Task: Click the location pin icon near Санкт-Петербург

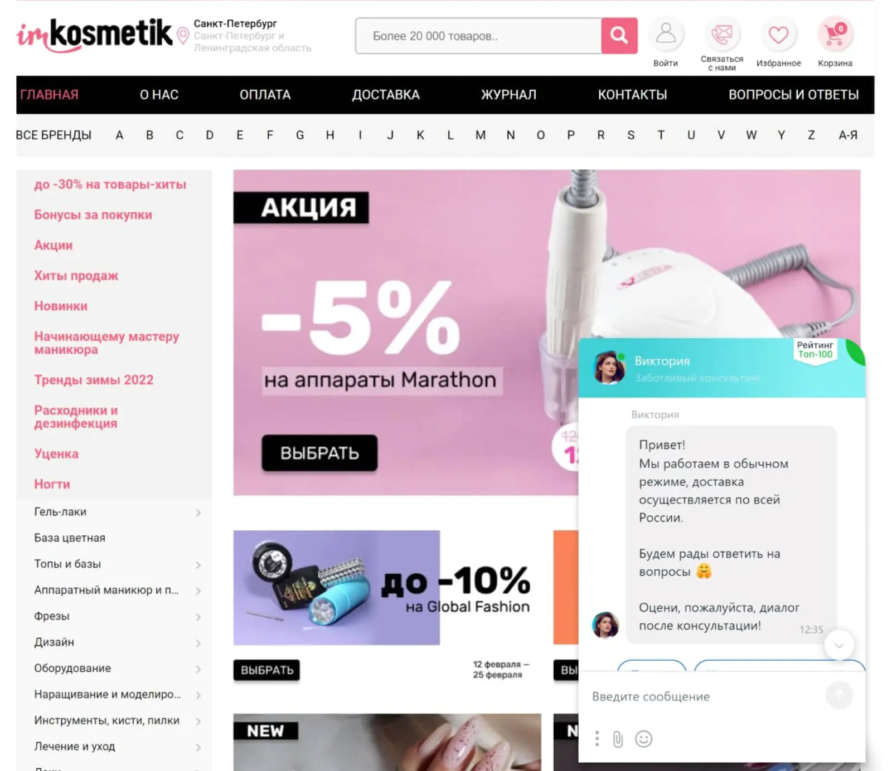Action: [182, 36]
